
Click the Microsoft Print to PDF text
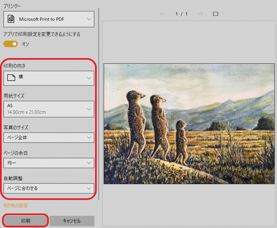pos(42,19)
